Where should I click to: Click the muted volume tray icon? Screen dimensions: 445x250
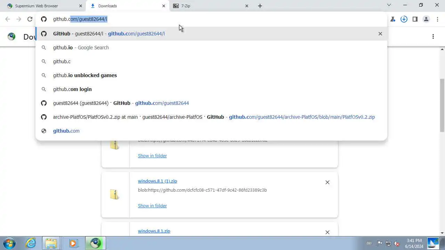[397, 243]
